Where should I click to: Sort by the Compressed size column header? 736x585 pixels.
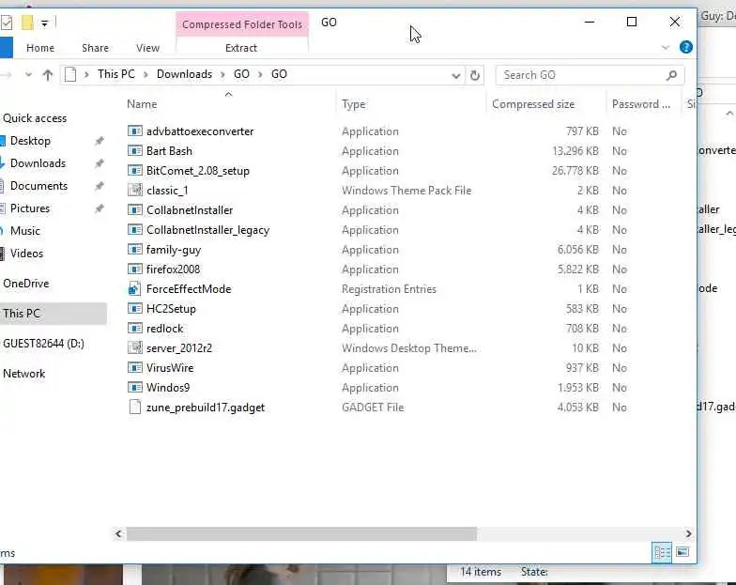point(533,104)
